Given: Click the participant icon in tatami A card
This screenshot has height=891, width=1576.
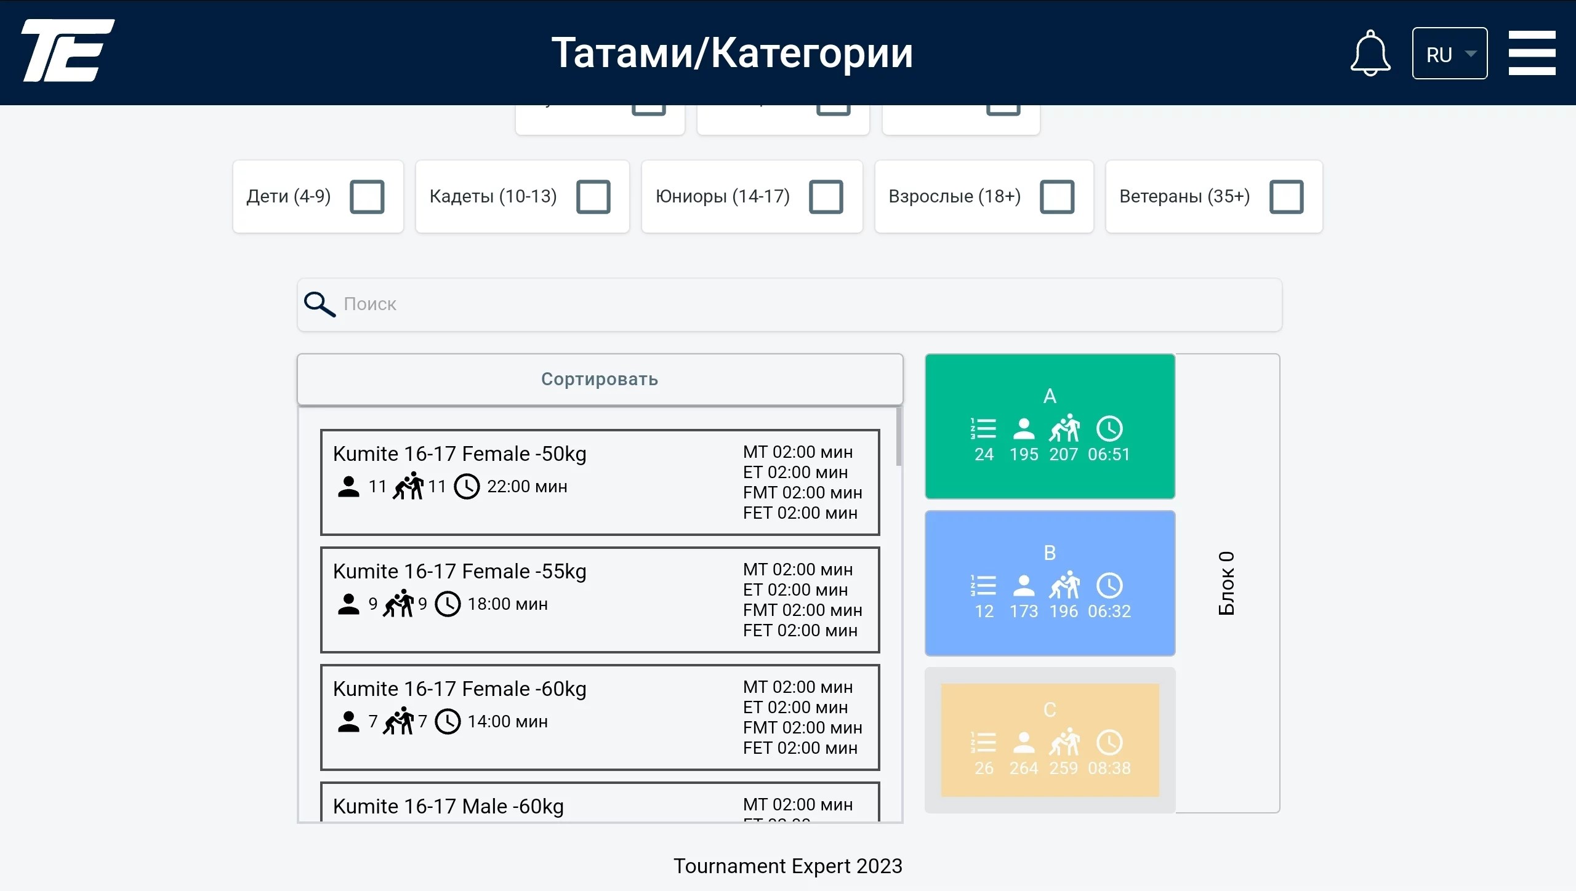Looking at the screenshot, I should [1024, 429].
